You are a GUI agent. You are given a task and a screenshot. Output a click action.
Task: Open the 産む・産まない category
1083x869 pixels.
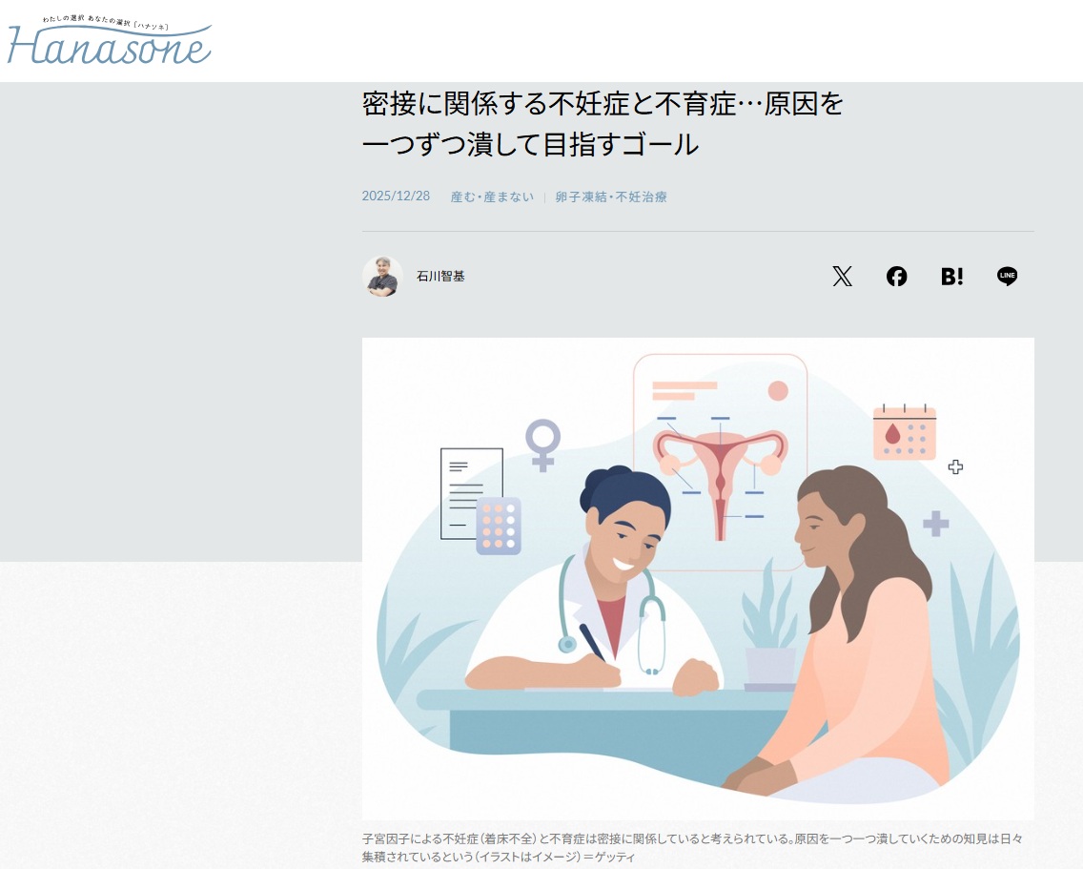492,197
